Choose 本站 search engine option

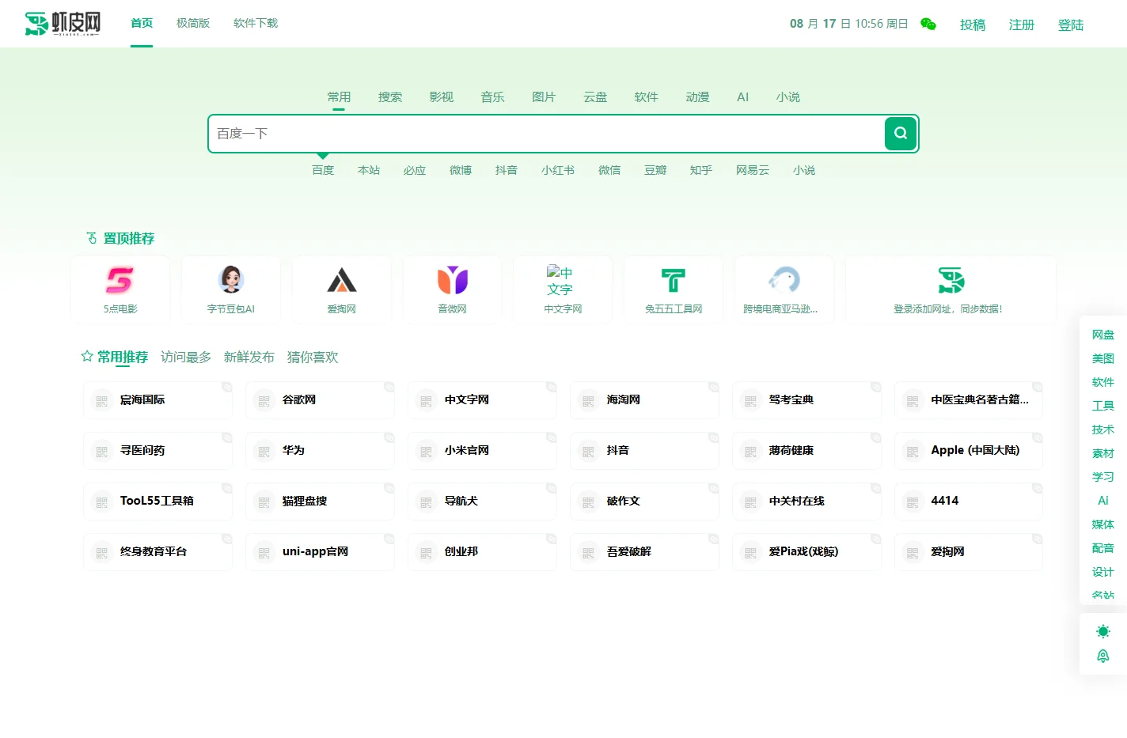[x=369, y=170]
